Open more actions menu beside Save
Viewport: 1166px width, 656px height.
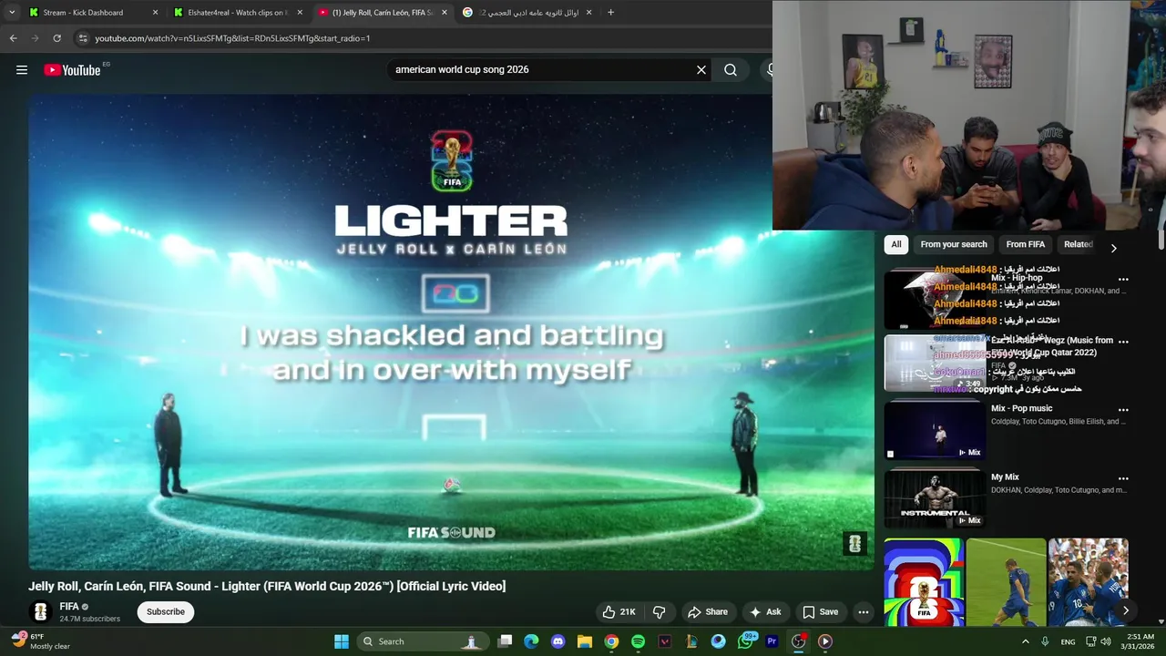click(x=864, y=612)
